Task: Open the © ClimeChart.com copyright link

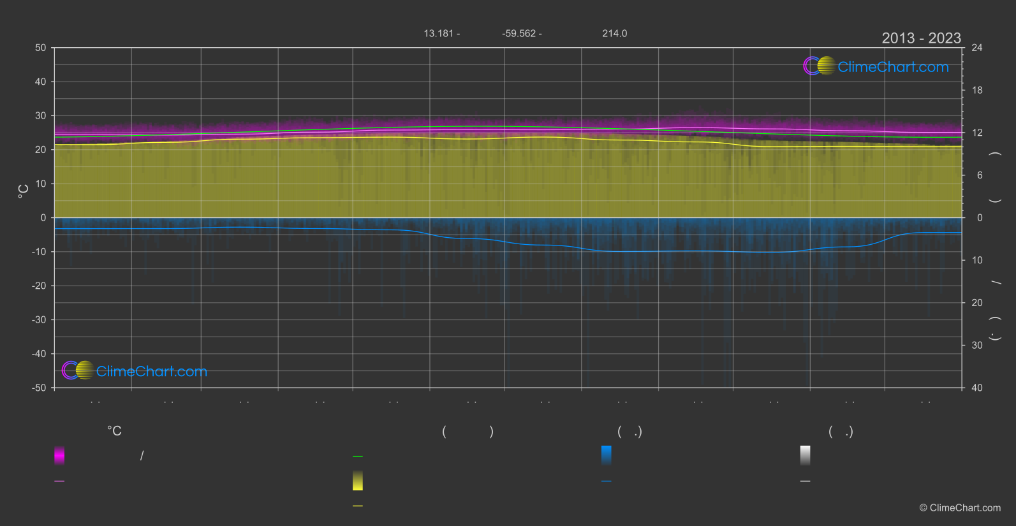Action: click(x=960, y=508)
